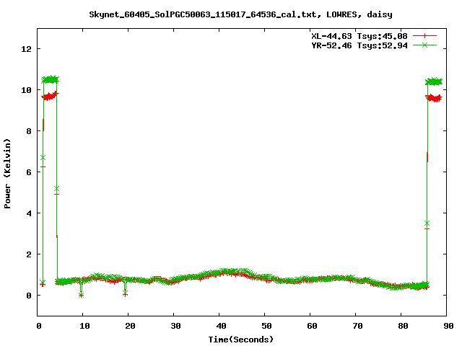Viewport: 462px width, 346px height.
Task: Click the green plateau at start near 10.5 Kelvin
Action: click(50, 79)
